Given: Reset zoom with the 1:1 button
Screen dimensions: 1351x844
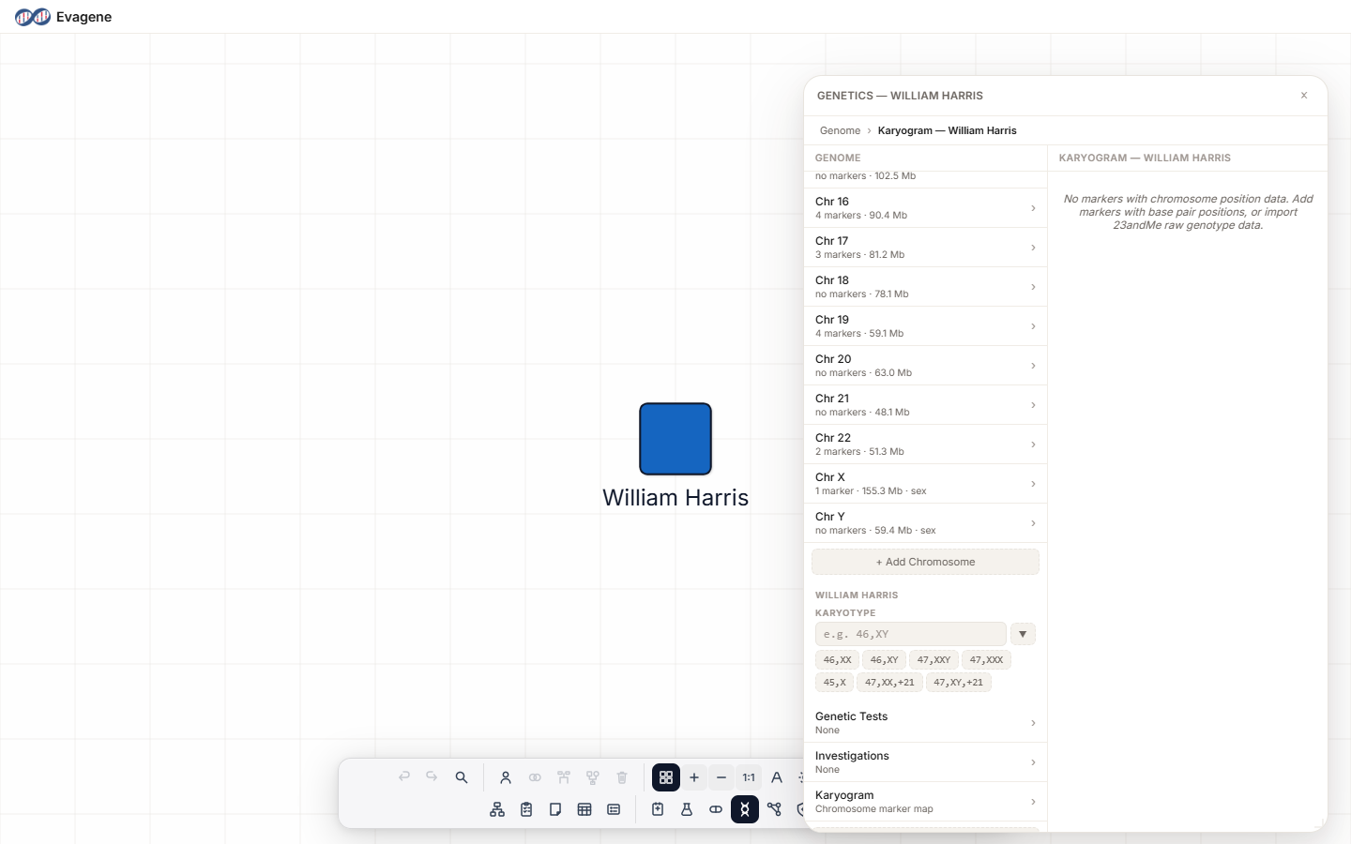Looking at the screenshot, I should (x=749, y=777).
